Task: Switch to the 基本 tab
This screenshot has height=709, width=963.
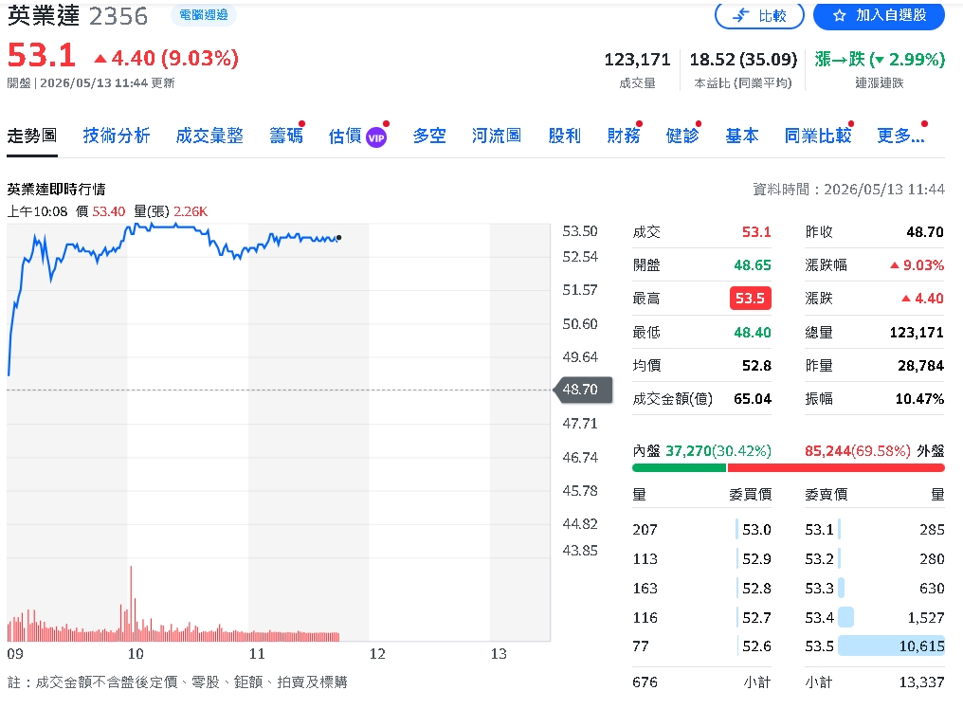Action: (x=742, y=136)
